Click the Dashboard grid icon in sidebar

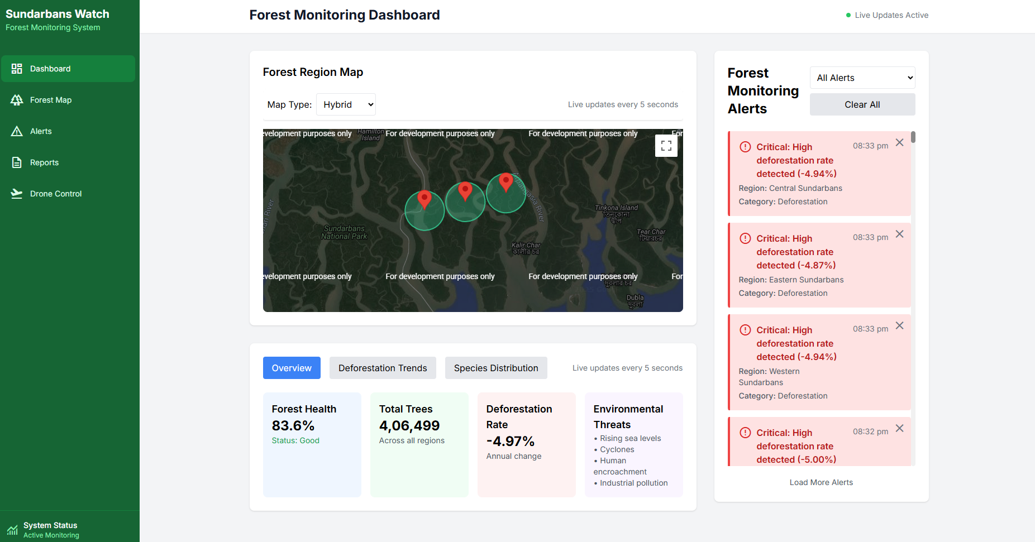[17, 69]
